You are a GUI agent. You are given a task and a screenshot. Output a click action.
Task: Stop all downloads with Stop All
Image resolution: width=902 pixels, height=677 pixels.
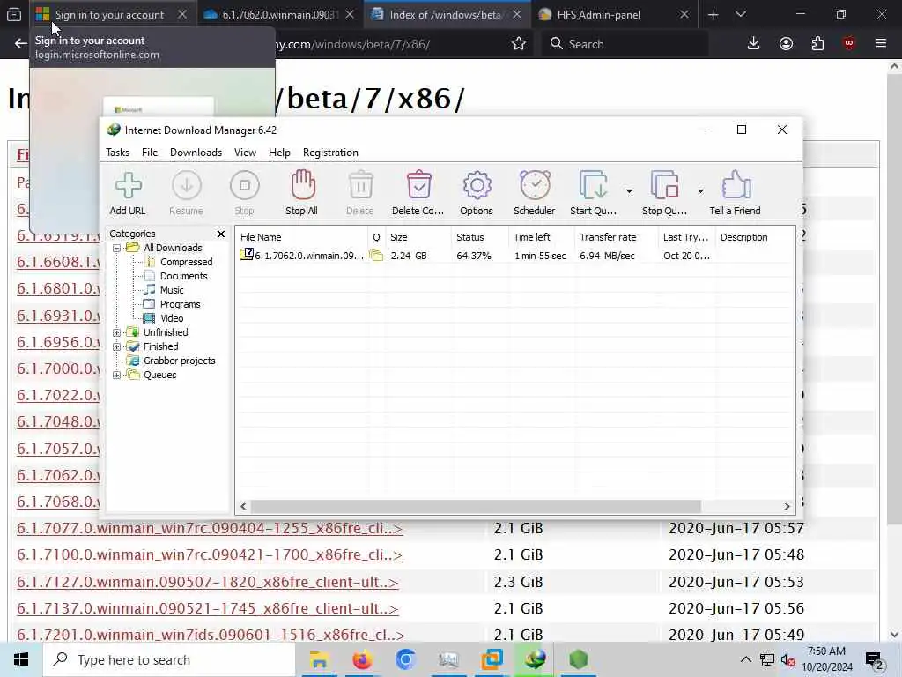coord(302,193)
